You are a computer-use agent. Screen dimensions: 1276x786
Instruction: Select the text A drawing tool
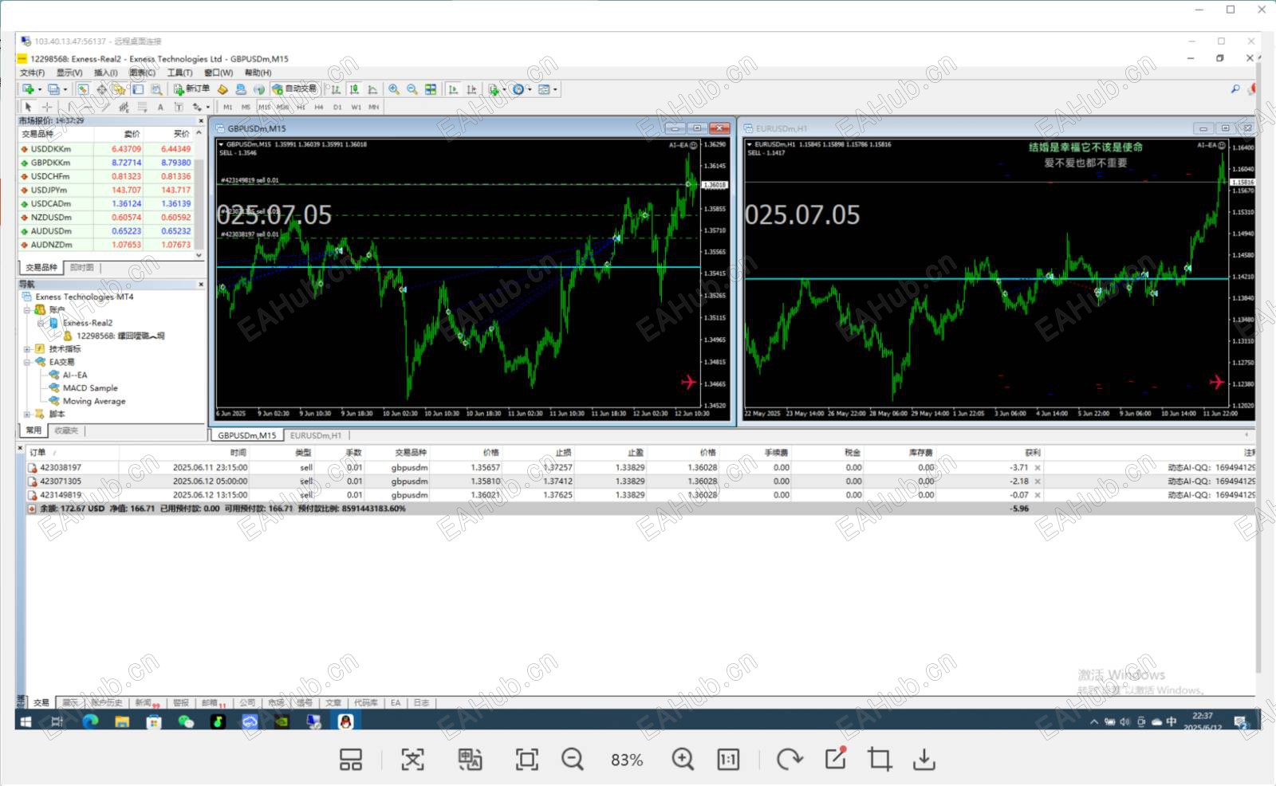pos(160,107)
